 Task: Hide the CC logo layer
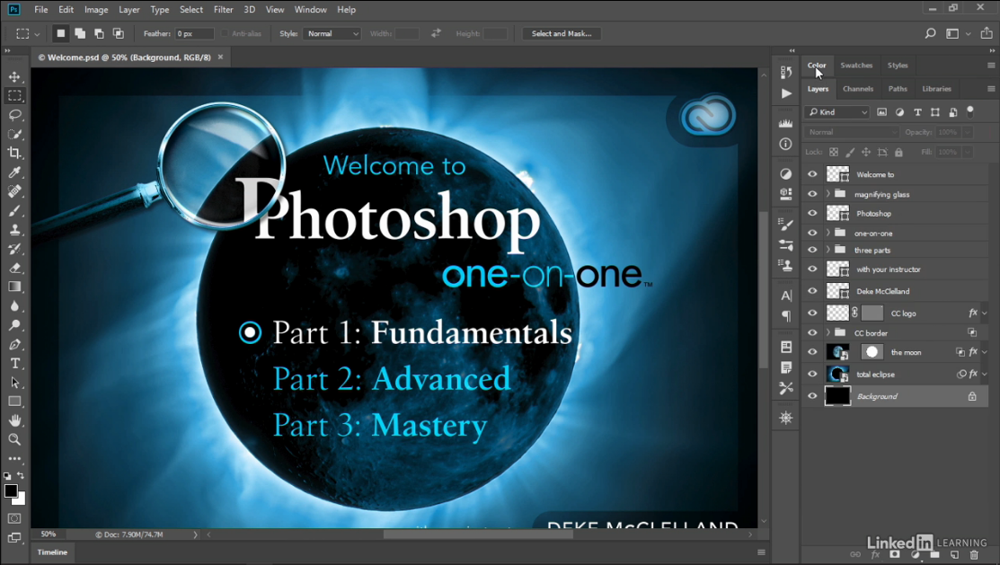pos(812,313)
